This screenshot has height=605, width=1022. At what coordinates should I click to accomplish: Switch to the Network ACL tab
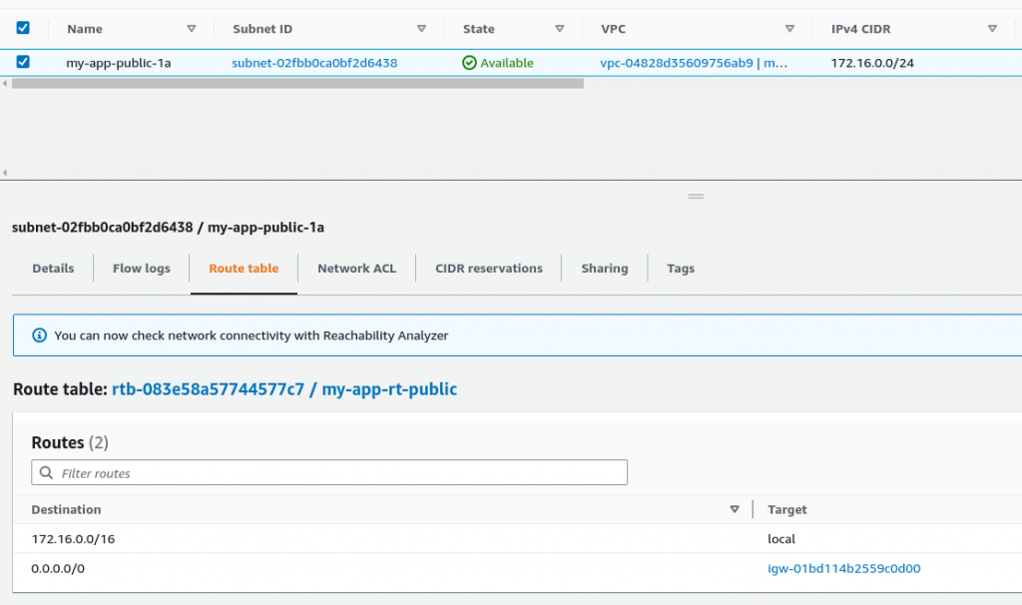point(356,268)
